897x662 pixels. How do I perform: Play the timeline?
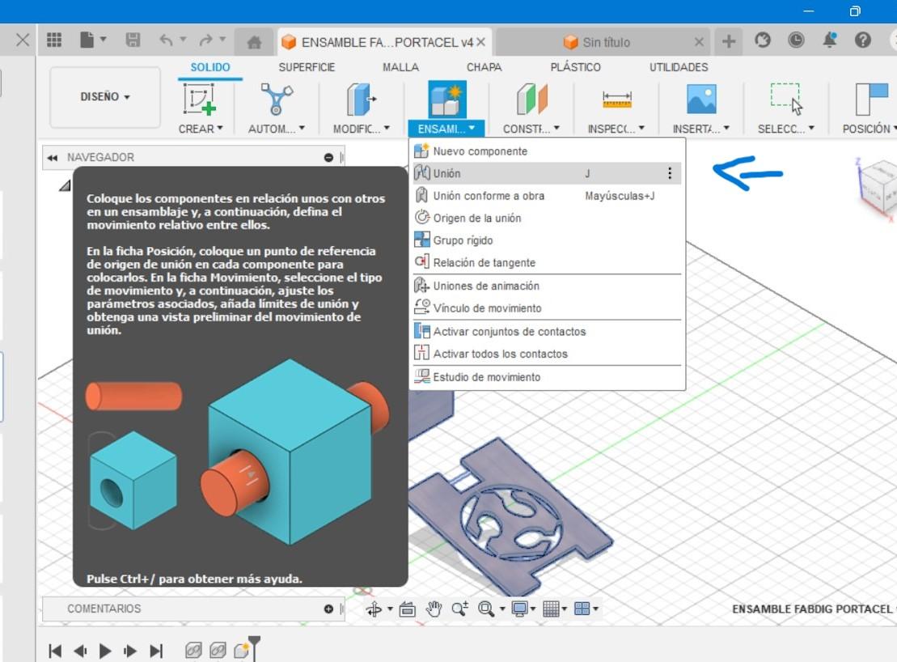(x=104, y=651)
